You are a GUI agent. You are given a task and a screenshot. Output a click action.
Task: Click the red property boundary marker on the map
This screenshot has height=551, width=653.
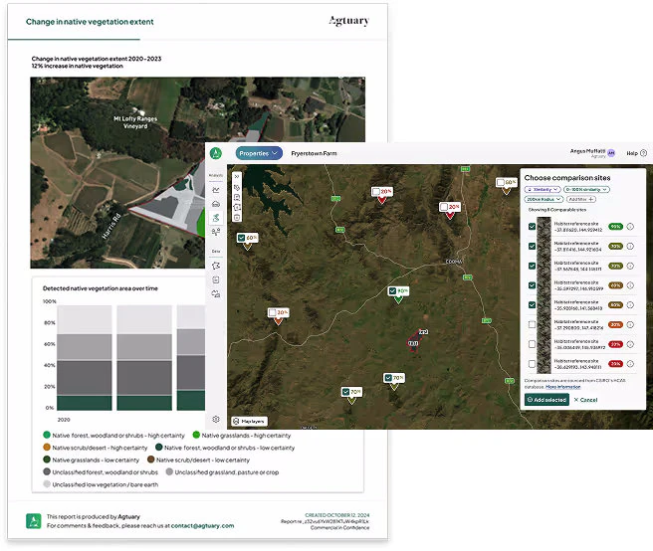414,341
